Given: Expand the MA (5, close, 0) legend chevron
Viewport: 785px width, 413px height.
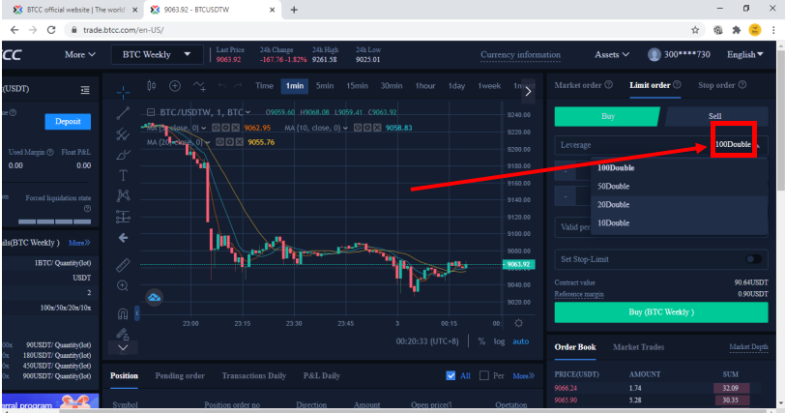Looking at the screenshot, I should pos(203,128).
